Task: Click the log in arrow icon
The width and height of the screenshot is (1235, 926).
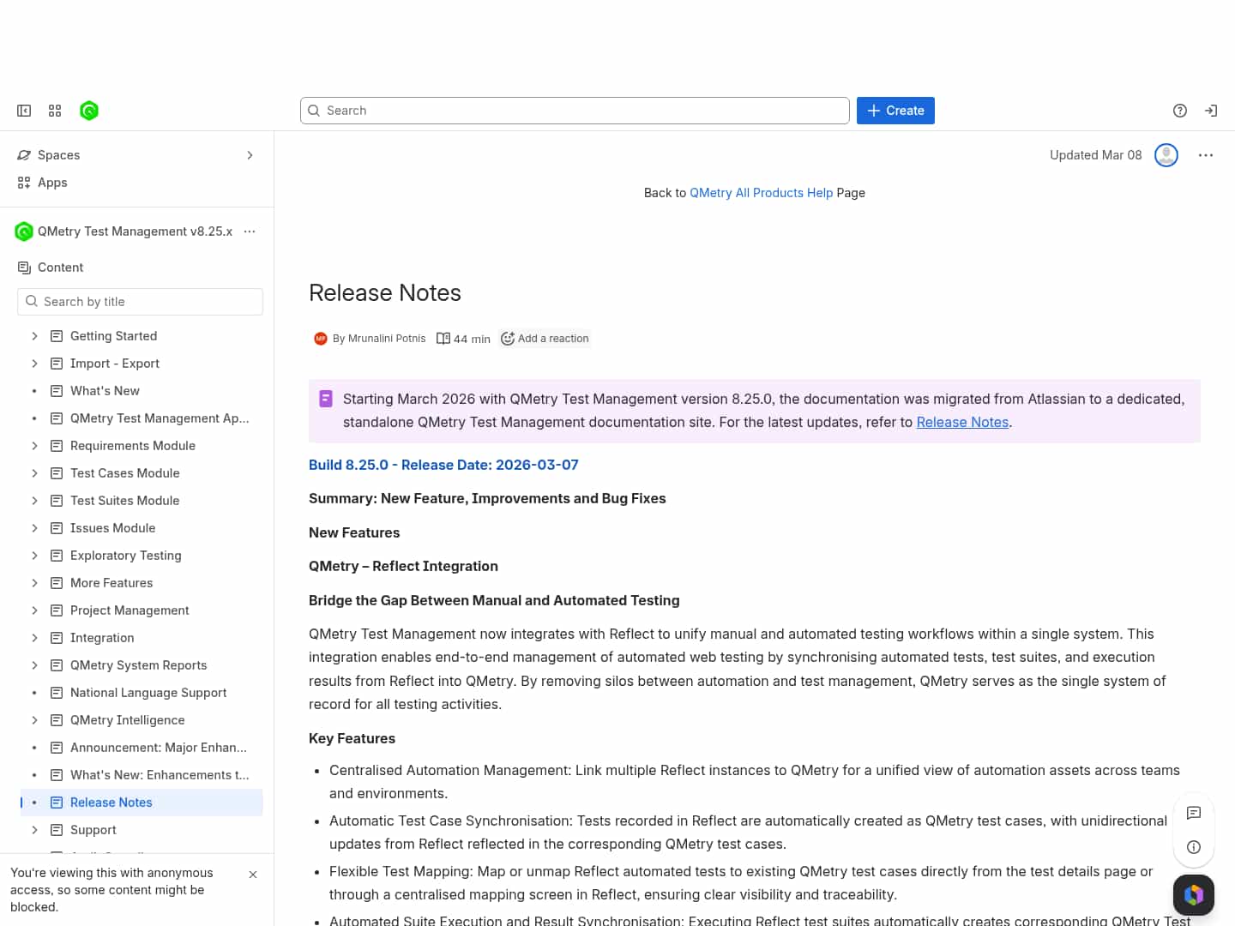Action: (1211, 111)
